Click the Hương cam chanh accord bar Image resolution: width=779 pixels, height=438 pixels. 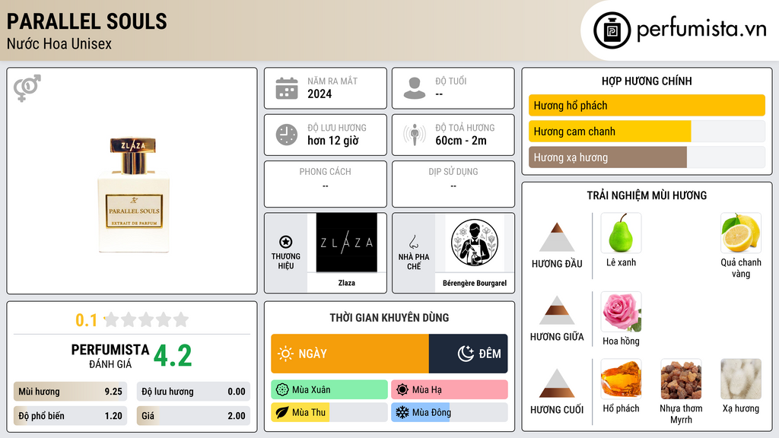(x=647, y=132)
